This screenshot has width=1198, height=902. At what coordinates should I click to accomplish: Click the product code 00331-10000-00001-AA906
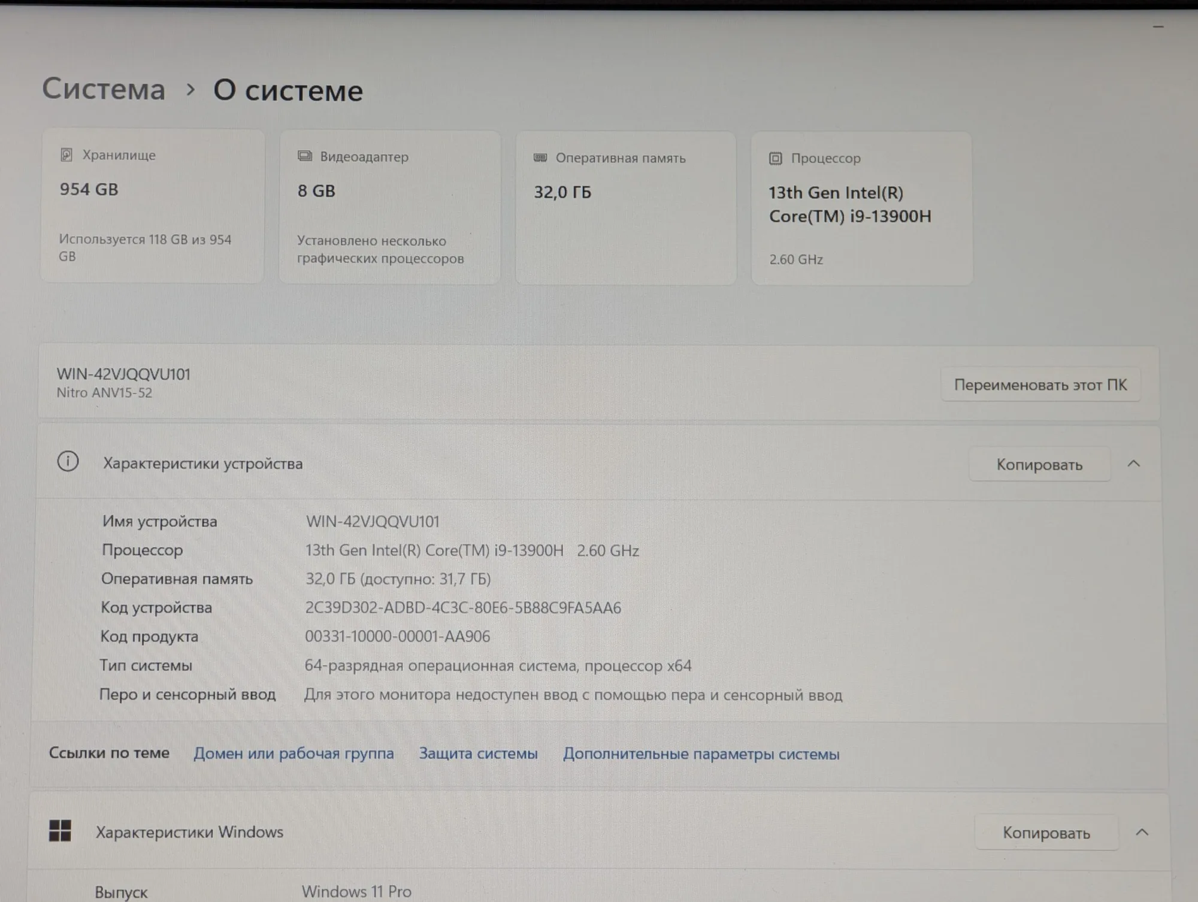(x=397, y=636)
